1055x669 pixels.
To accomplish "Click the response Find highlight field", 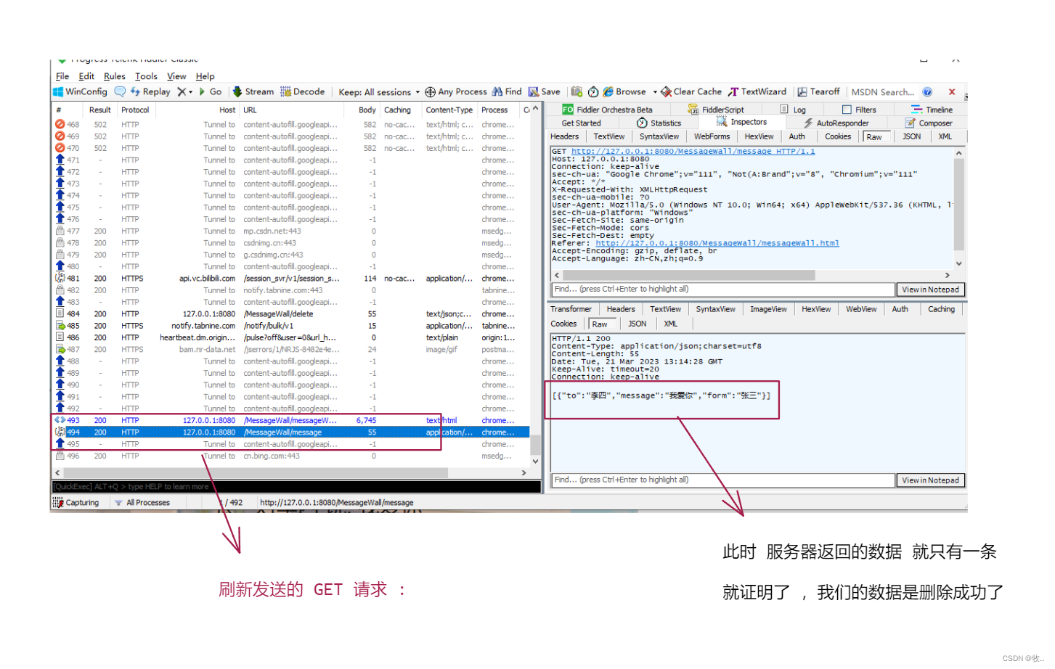I will pyautogui.click(x=722, y=480).
